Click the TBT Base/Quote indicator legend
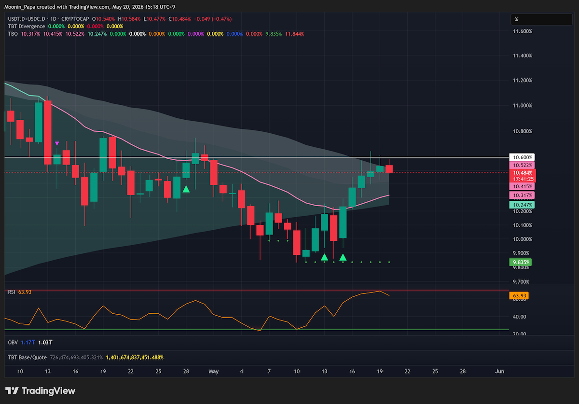Viewport: 579px width, 404px height. 27,357
